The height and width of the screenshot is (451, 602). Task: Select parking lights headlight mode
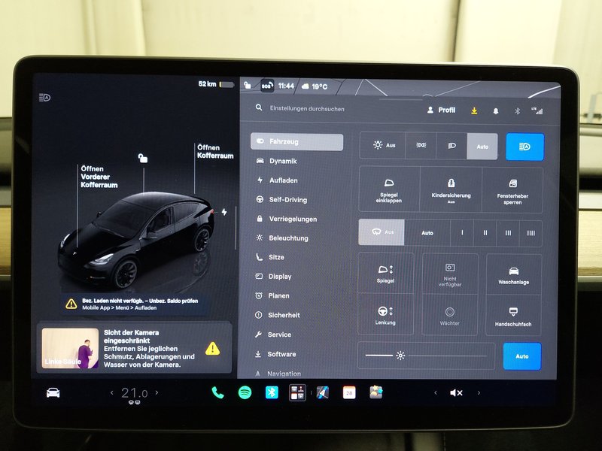tap(421, 145)
